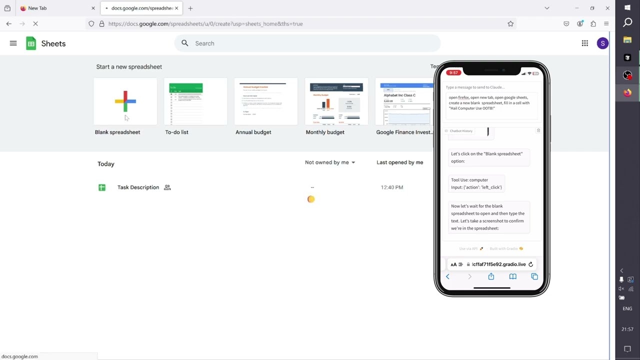The height and width of the screenshot is (360, 640).
Task: Open the account avatar labeled S
Action: (602, 43)
